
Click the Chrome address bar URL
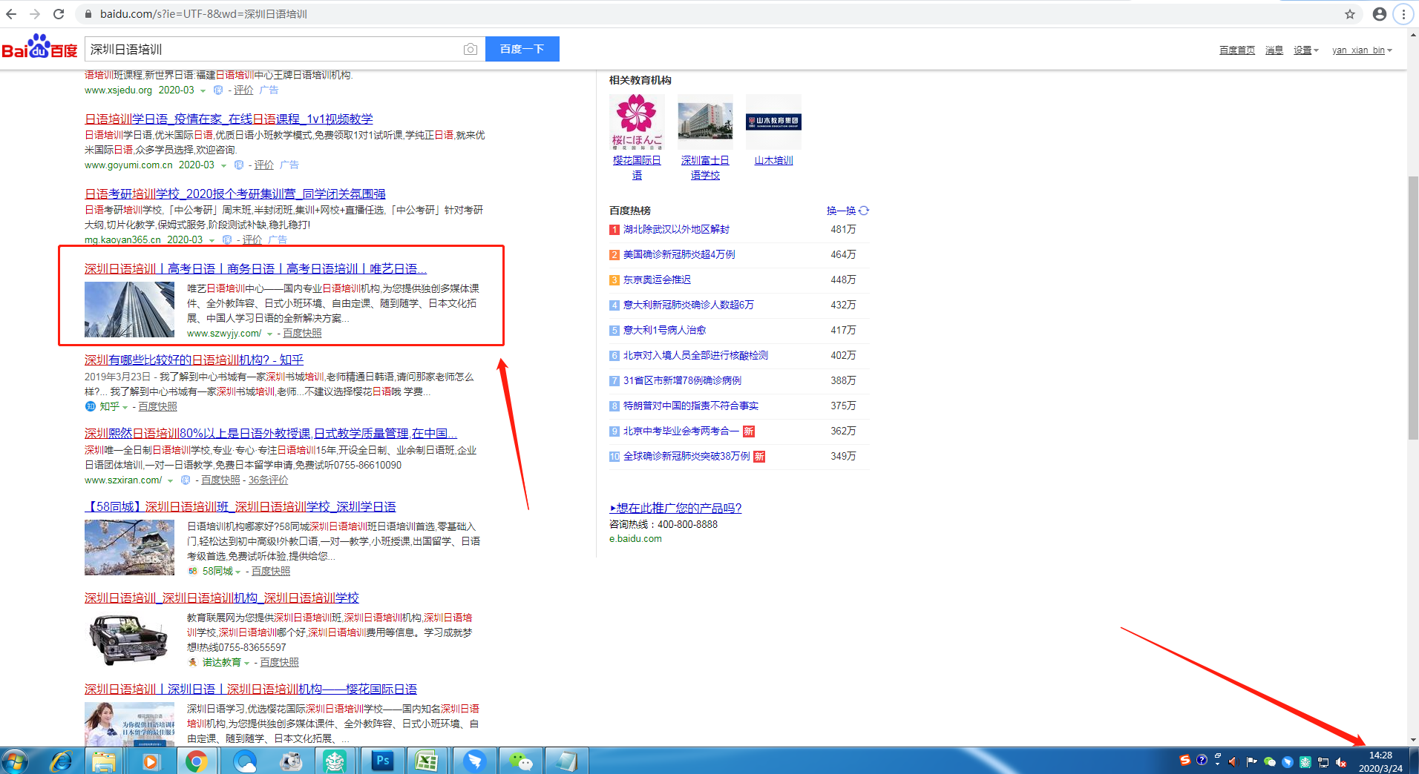point(203,14)
